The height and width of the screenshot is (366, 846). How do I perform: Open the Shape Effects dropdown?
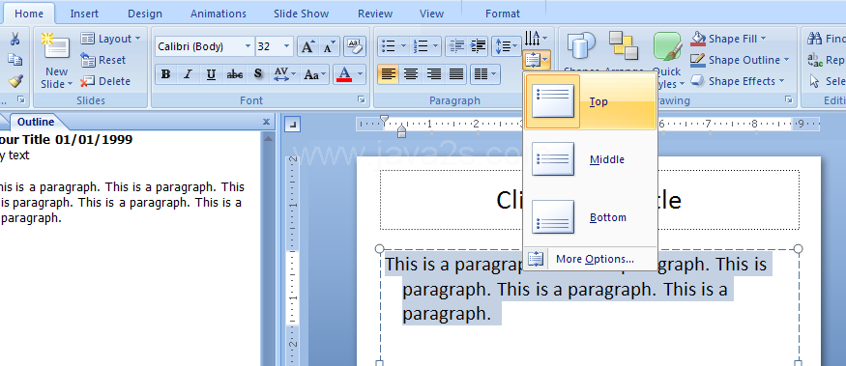[737, 81]
